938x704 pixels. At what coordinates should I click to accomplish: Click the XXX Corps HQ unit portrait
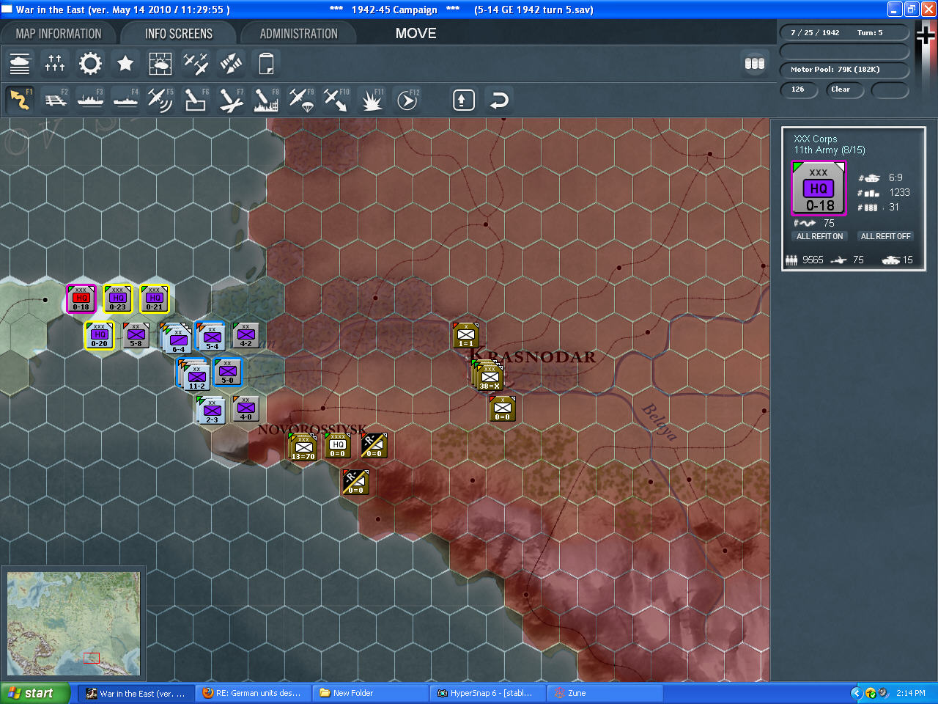[x=819, y=188]
